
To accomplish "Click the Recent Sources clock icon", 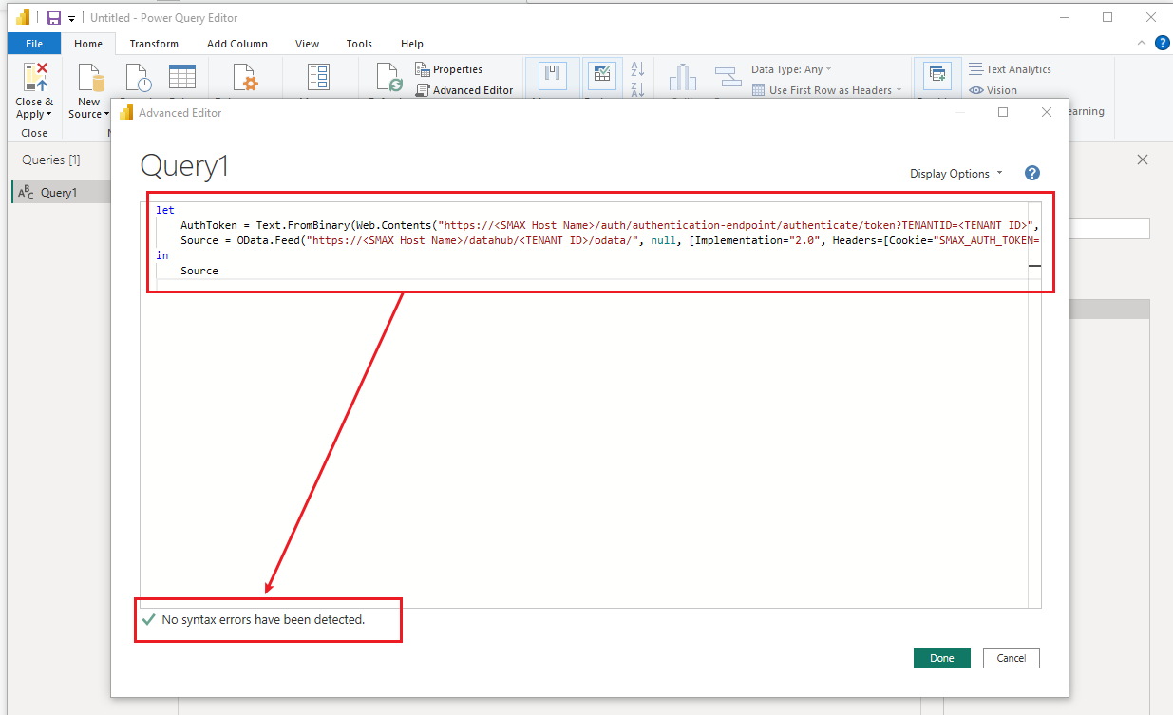I will [139, 78].
